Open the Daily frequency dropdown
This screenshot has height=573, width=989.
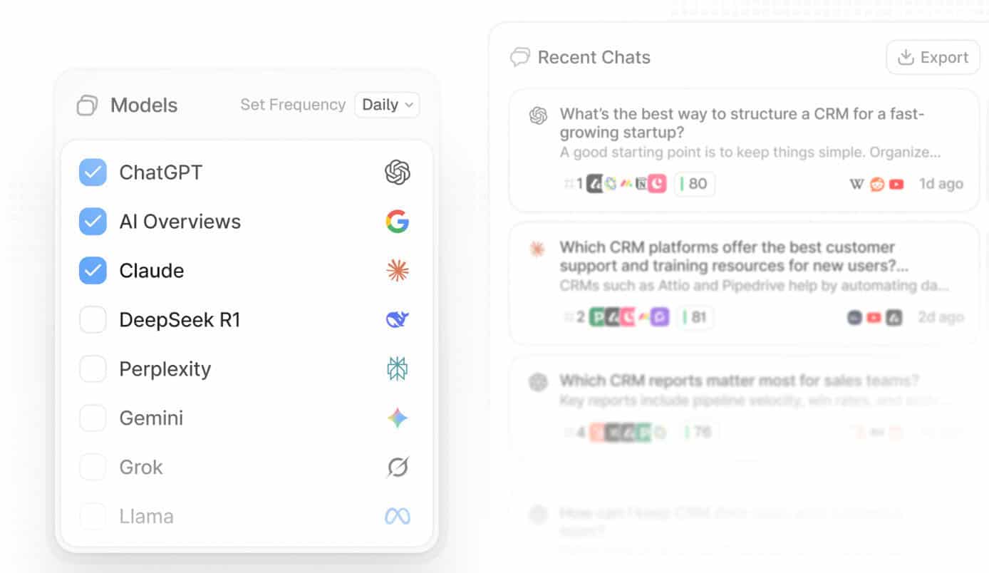(386, 105)
